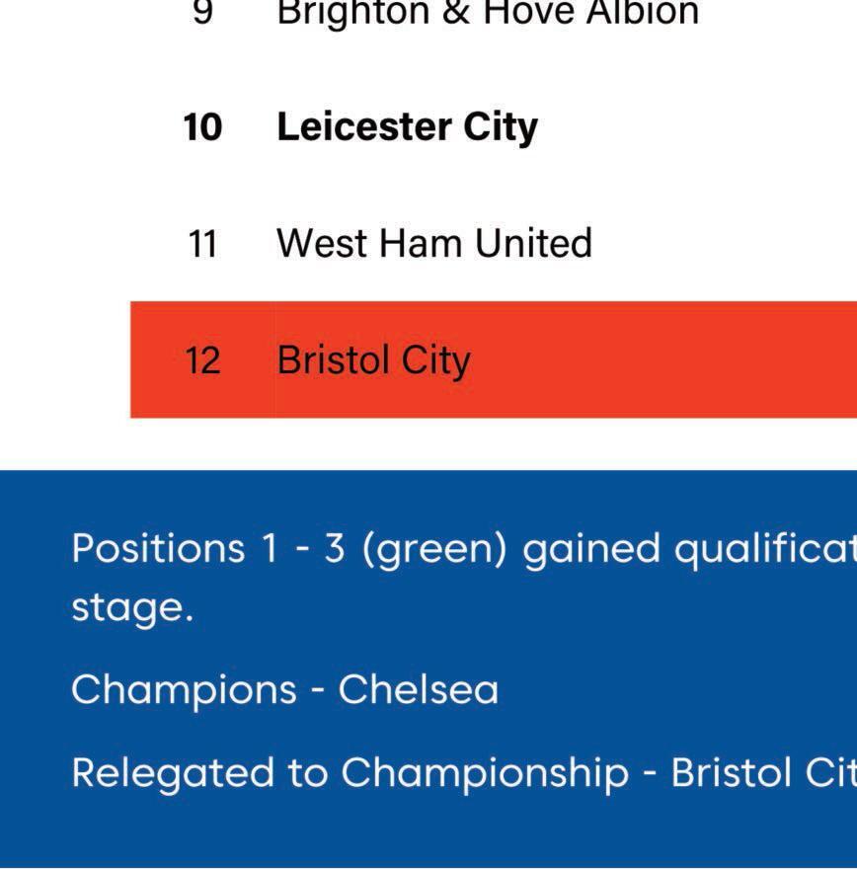Viewport: 857px width, 869px height.
Task: Select the bold Leicester City team name
Action: click(x=407, y=128)
